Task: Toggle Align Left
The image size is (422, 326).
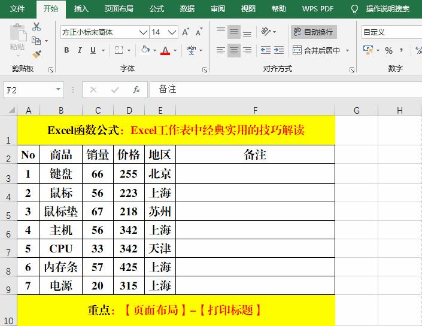Action: click(221, 50)
